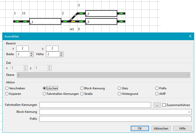Click the Präfix text field
The image size is (196, 135).
pyautogui.click(x=115, y=119)
